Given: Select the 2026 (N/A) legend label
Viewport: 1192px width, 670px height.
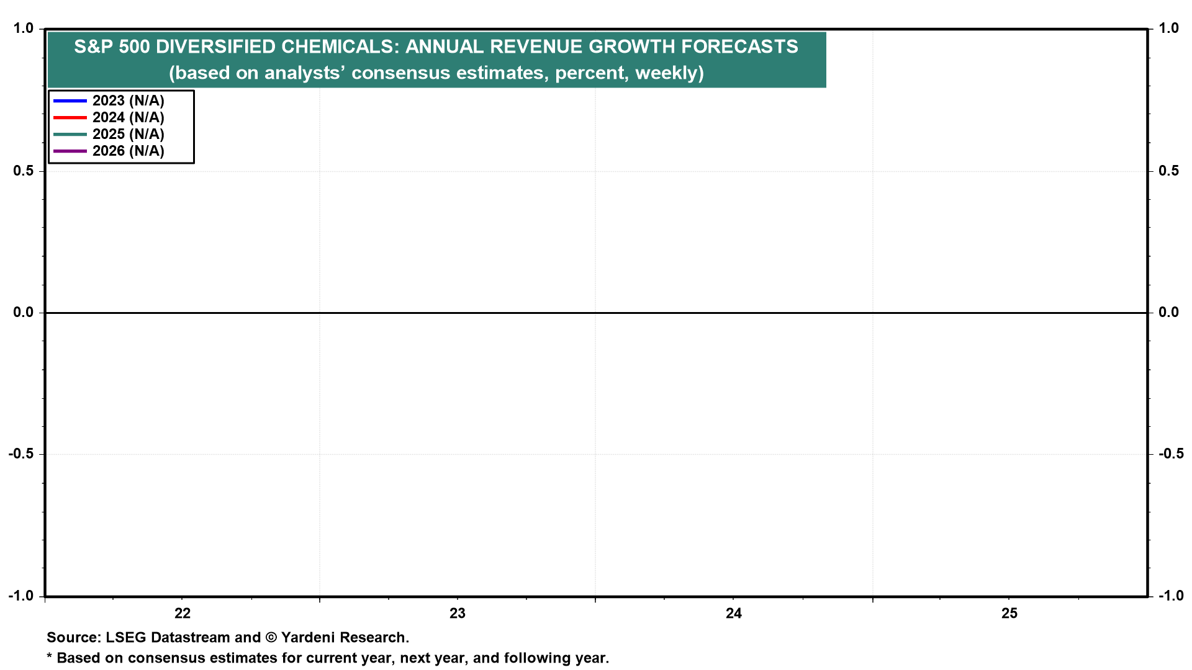Looking at the screenshot, I should (x=128, y=151).
